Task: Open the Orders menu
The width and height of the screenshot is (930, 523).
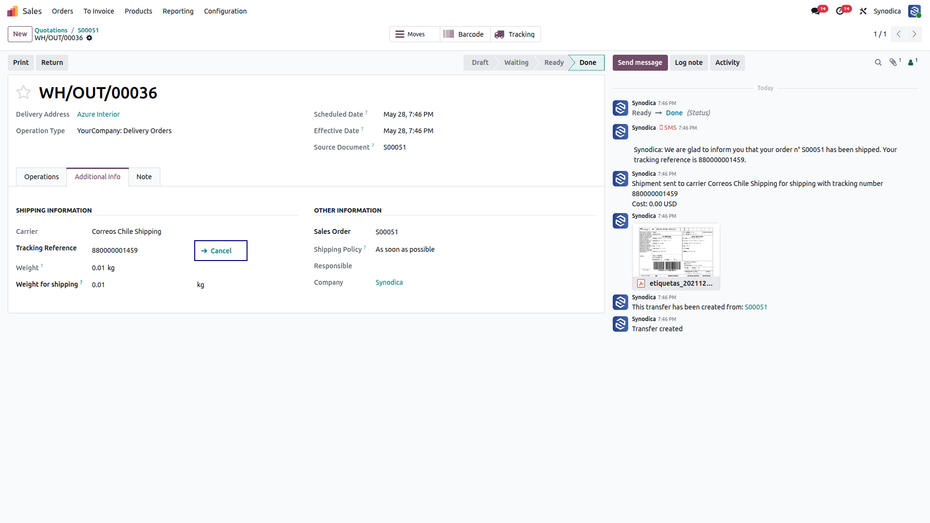Action: coord(62,11)
